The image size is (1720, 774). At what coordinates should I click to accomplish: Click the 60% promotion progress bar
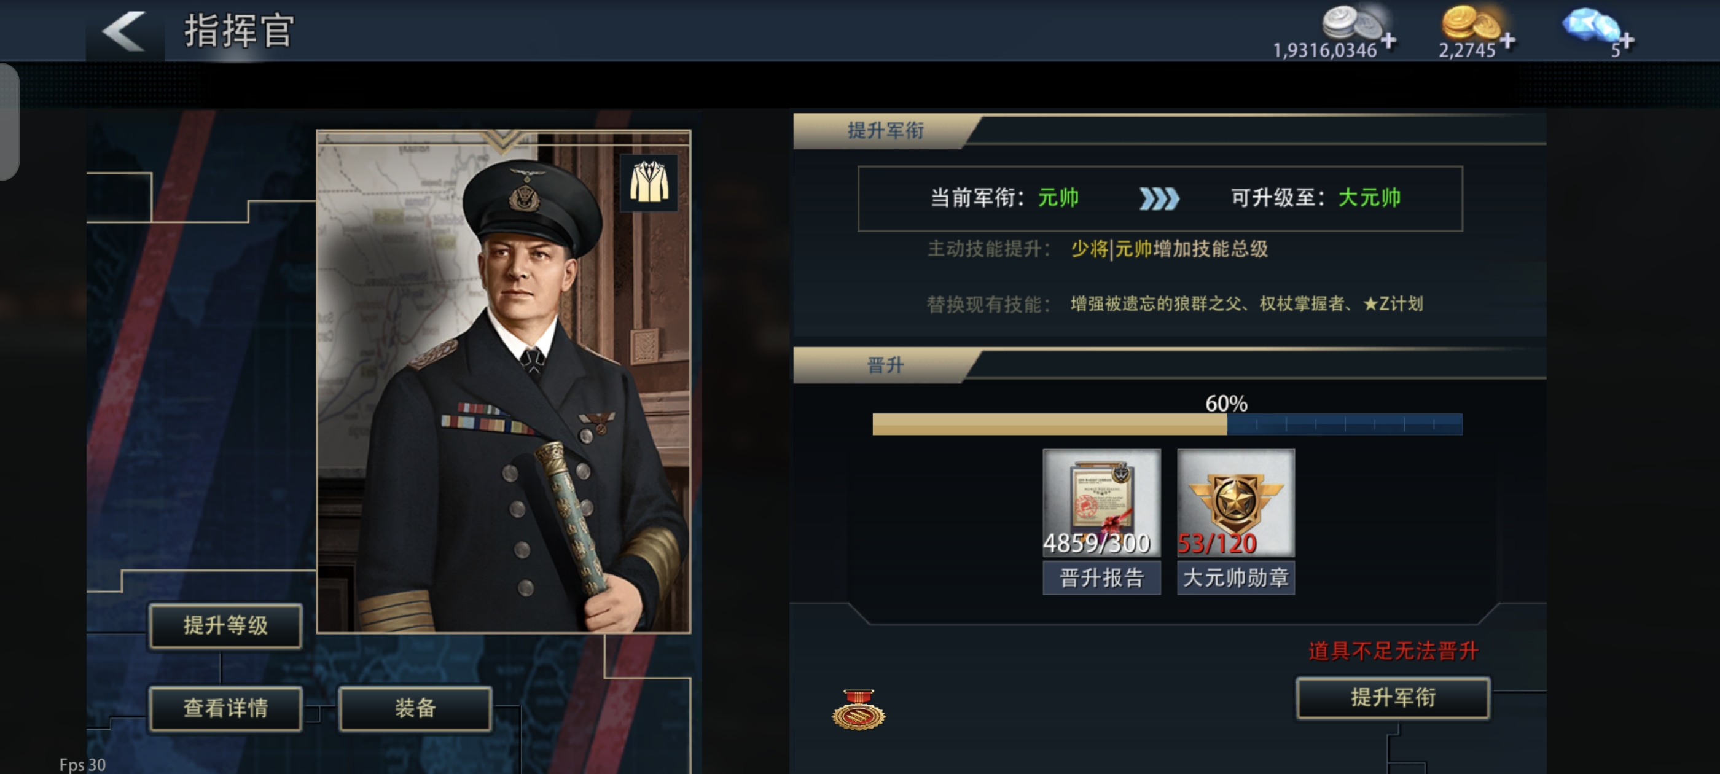(x=1167, y=424)
